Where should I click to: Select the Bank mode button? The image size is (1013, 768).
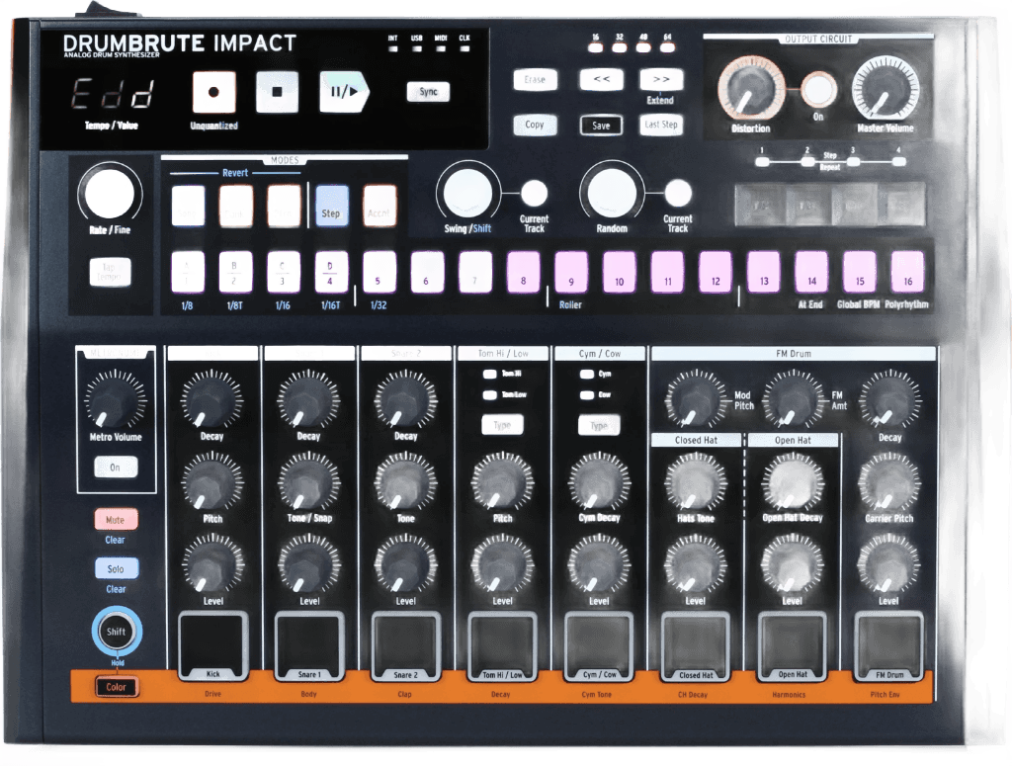236,206
